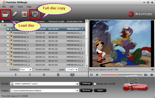Select the PNP0EUW16_1 name text
155x98 pixels.
pyautogui.click(x=21, y=37)
